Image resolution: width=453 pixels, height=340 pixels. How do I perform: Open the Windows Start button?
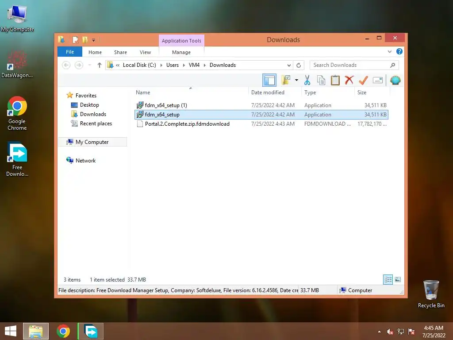(11, 331)
